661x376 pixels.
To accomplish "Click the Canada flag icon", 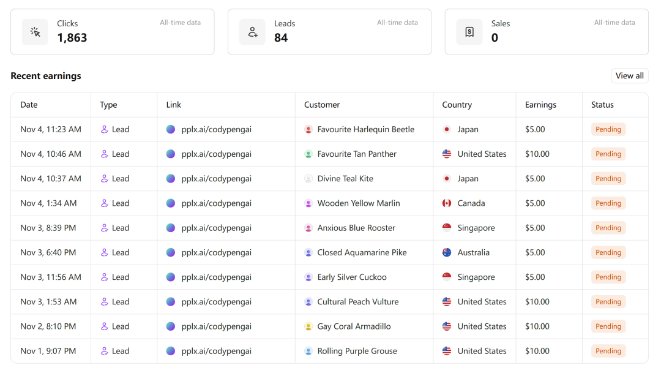I will 447,203.
